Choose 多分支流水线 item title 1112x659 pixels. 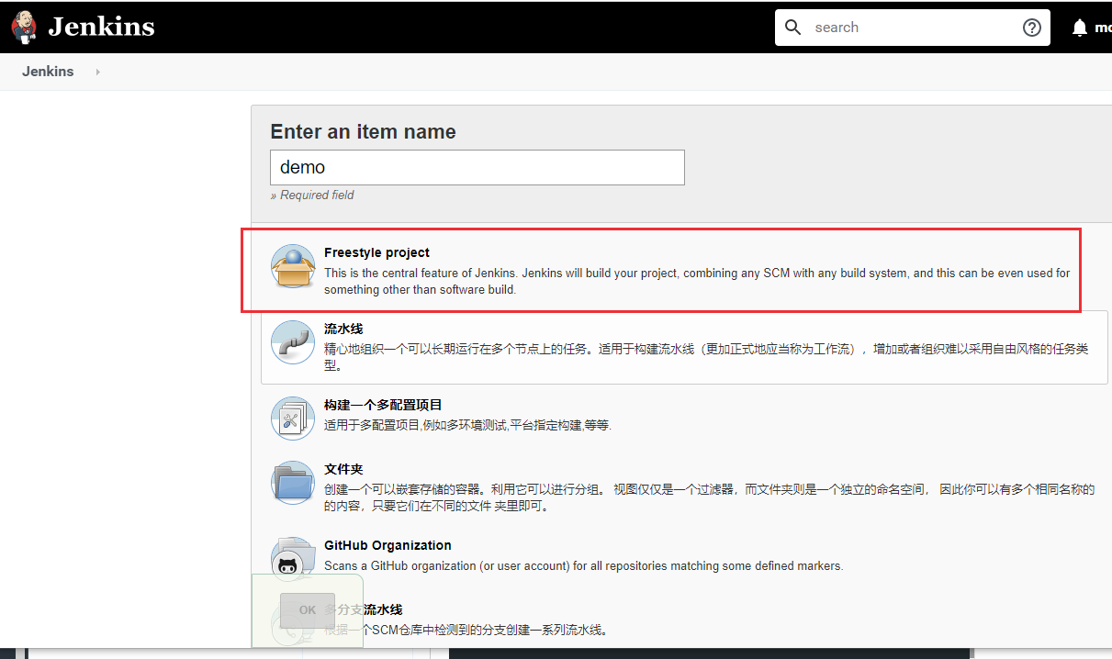coord(364,609)
